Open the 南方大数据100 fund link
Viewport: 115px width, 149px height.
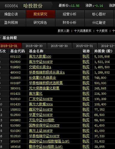pyautogui.click(x=40, y=57)
